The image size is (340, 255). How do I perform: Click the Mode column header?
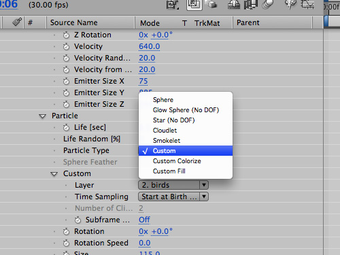(x=150, y=23)
